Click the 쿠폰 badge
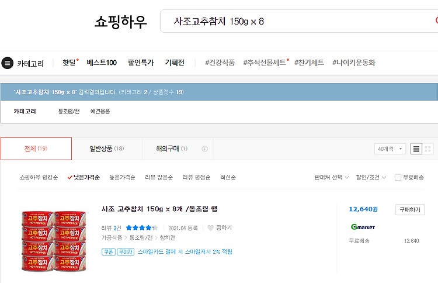 tap(109, 252)
